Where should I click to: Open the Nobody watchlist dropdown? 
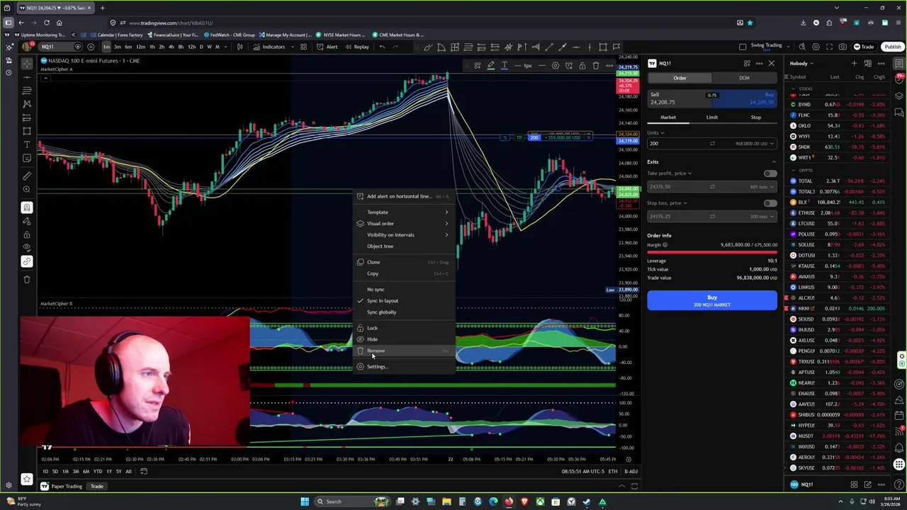[802, 64]
